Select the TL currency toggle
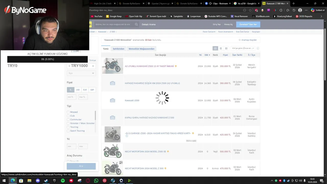The image size is (327, 184). (x=71, y=90)
